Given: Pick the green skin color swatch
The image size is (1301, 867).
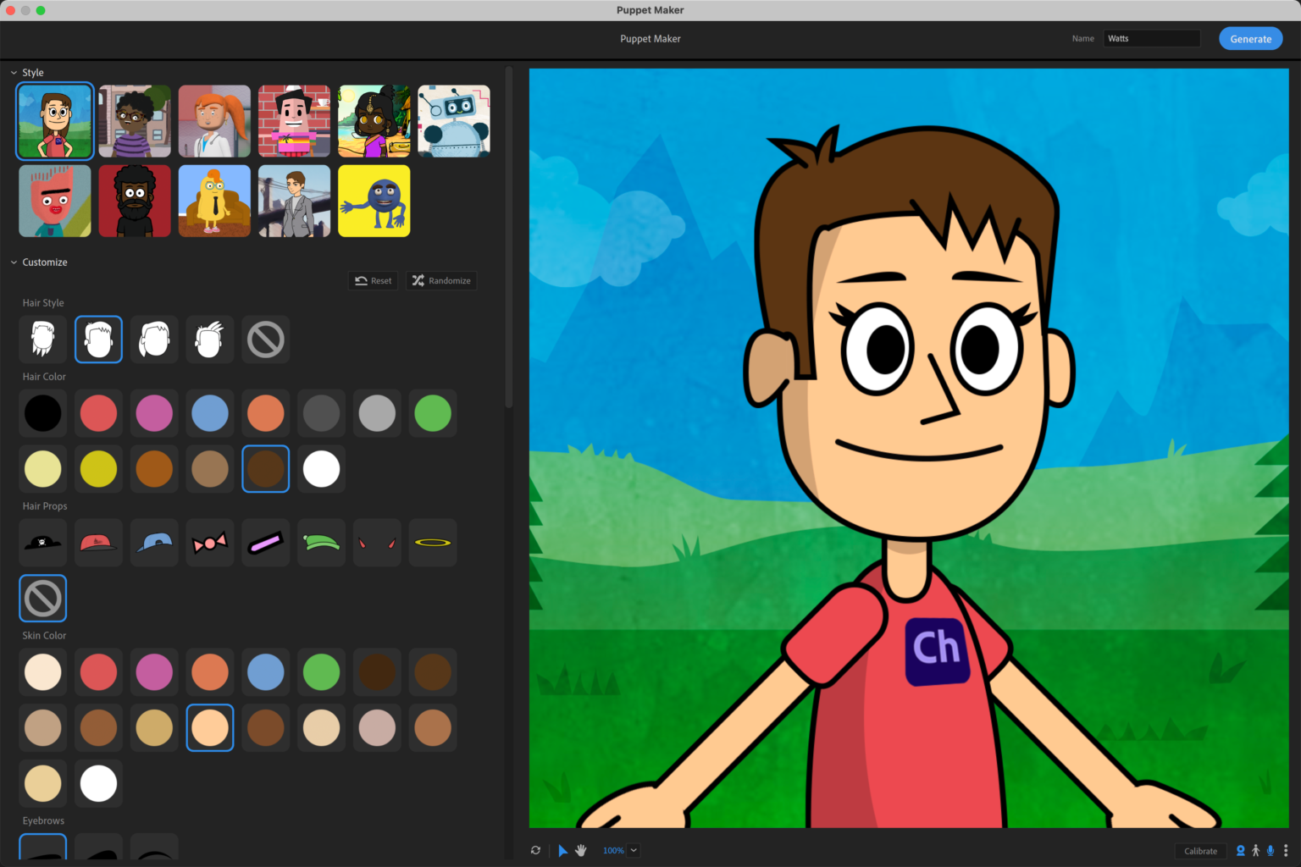Looking at the screenshot, I should click(322, 672).
